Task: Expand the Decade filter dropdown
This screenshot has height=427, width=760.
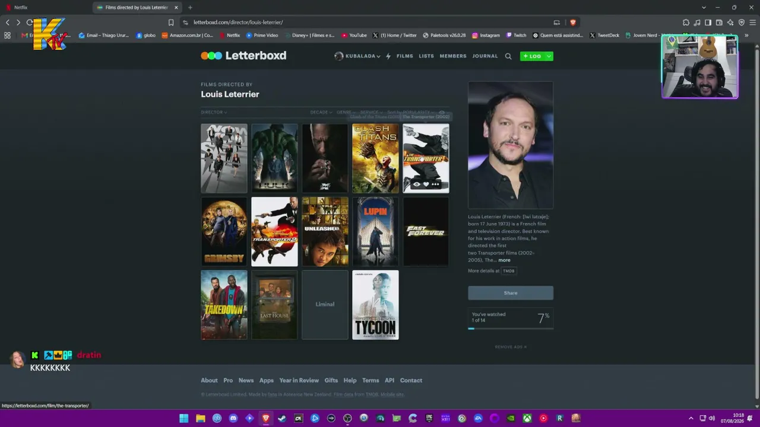Action: (321, 112)
